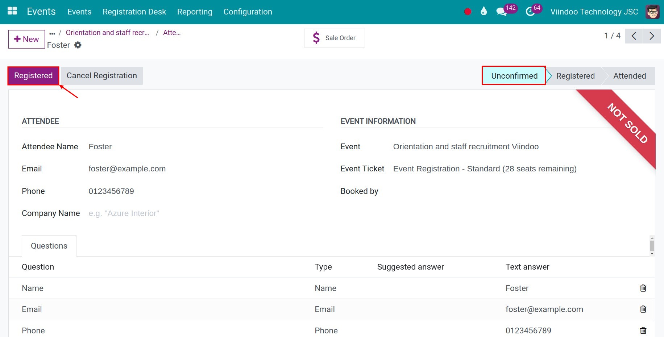Click New to create an attendee

click(x=26, y=39)
